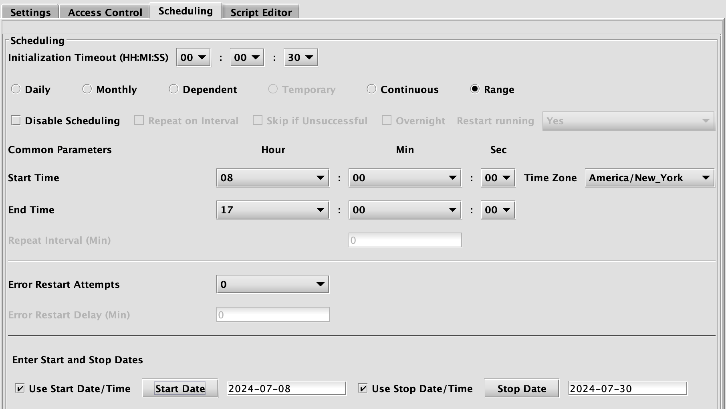The height and width of the screenshot is (409, 726).
Task: Pick the Continuous schedule option
Action: click(x=371, y=89)
